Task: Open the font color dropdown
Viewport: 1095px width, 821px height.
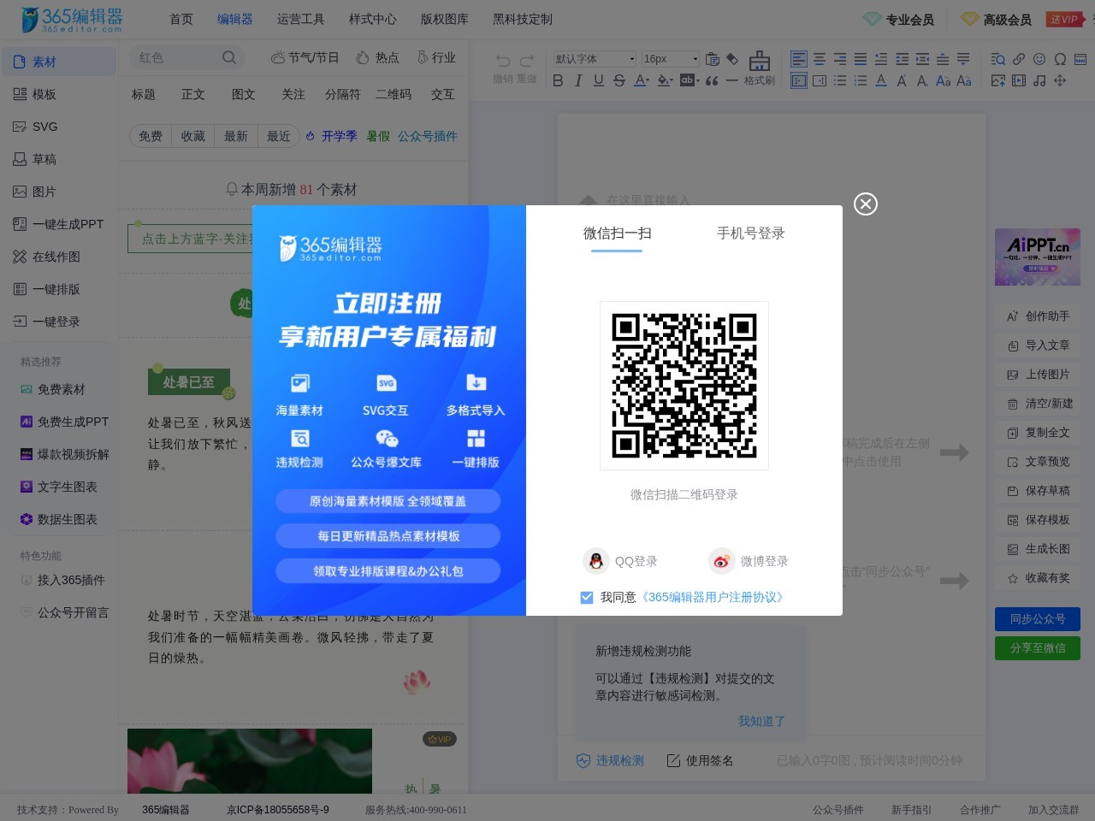Action: point(642,80)
